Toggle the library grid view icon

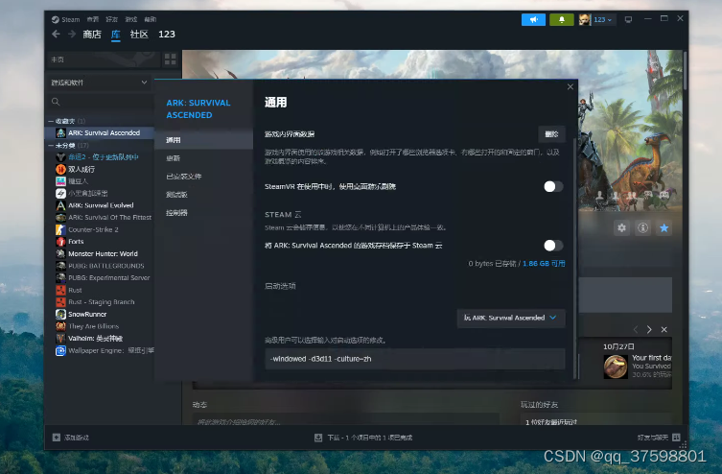171,59
